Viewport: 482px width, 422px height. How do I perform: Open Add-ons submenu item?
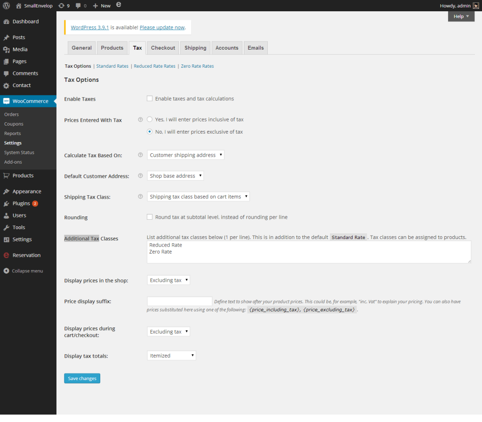[13, 162]
